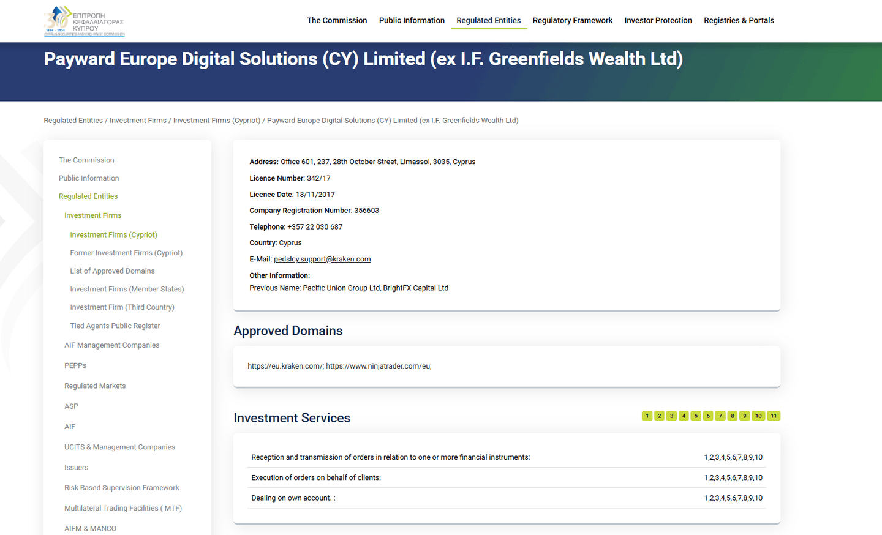The image size is (882, 535).
Task: Open Multilateral Trading Facilities (MTF) sidebar item
Action: 123,509
